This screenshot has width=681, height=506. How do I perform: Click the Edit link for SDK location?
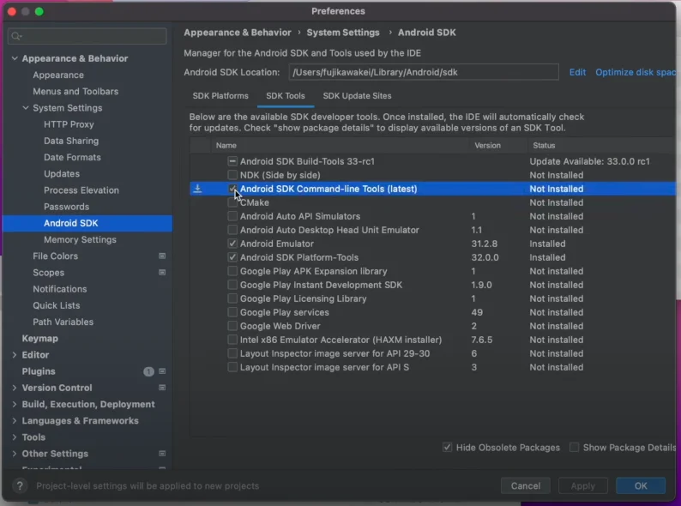point(577,73)
